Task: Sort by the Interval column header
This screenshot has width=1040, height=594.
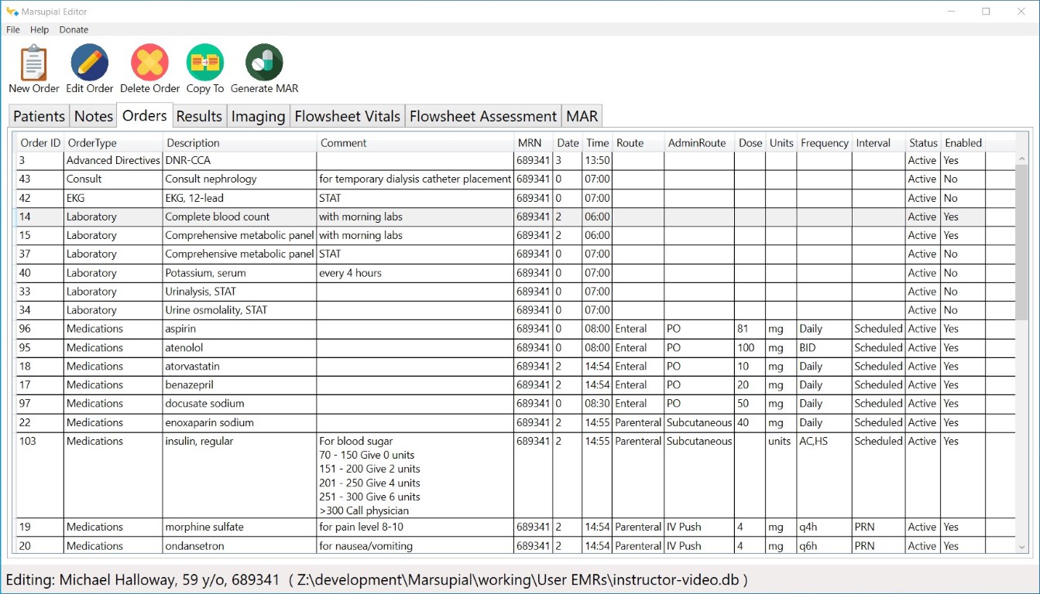Action: (879, 143)
